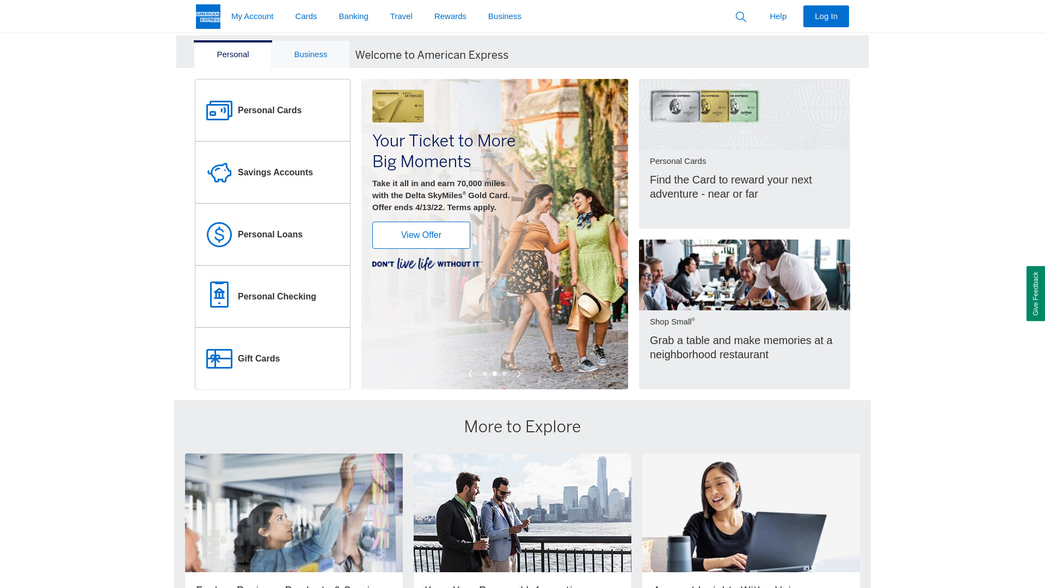Viewport: 1045px width, 588px height.
Task: Open the Give Feedback side tab
Action: 1036,293
